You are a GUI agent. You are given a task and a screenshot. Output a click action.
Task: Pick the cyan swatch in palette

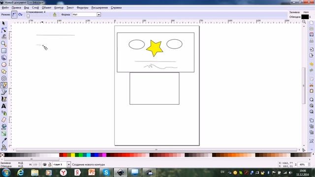pyautogui.click(x=89, y=155)
